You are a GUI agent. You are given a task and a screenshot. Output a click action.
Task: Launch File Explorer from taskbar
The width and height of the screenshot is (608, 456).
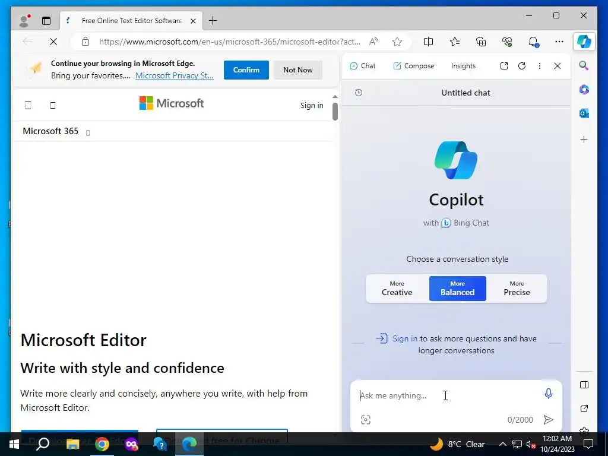click(x=72, y=444)
